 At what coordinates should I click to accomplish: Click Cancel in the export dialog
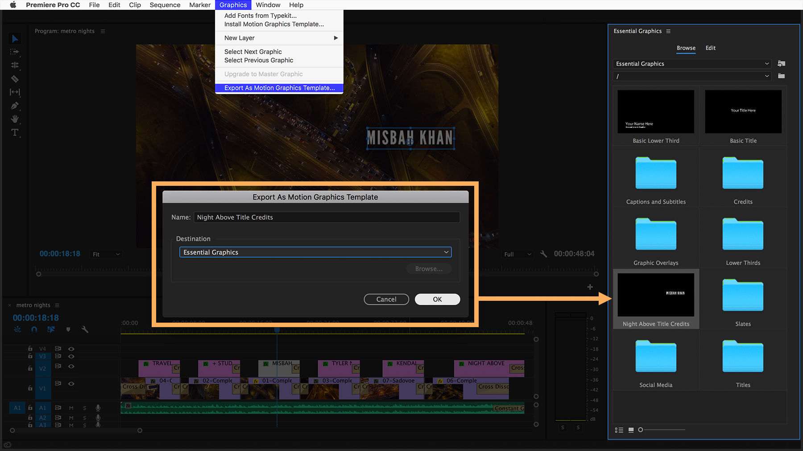386,299
